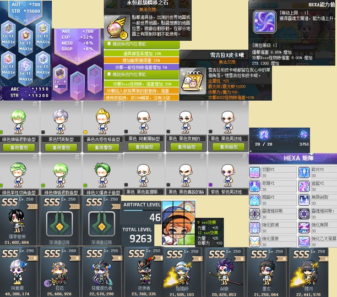Click the 強化乙太風暴 core icon
337x297 pixels.
[304, 241]
